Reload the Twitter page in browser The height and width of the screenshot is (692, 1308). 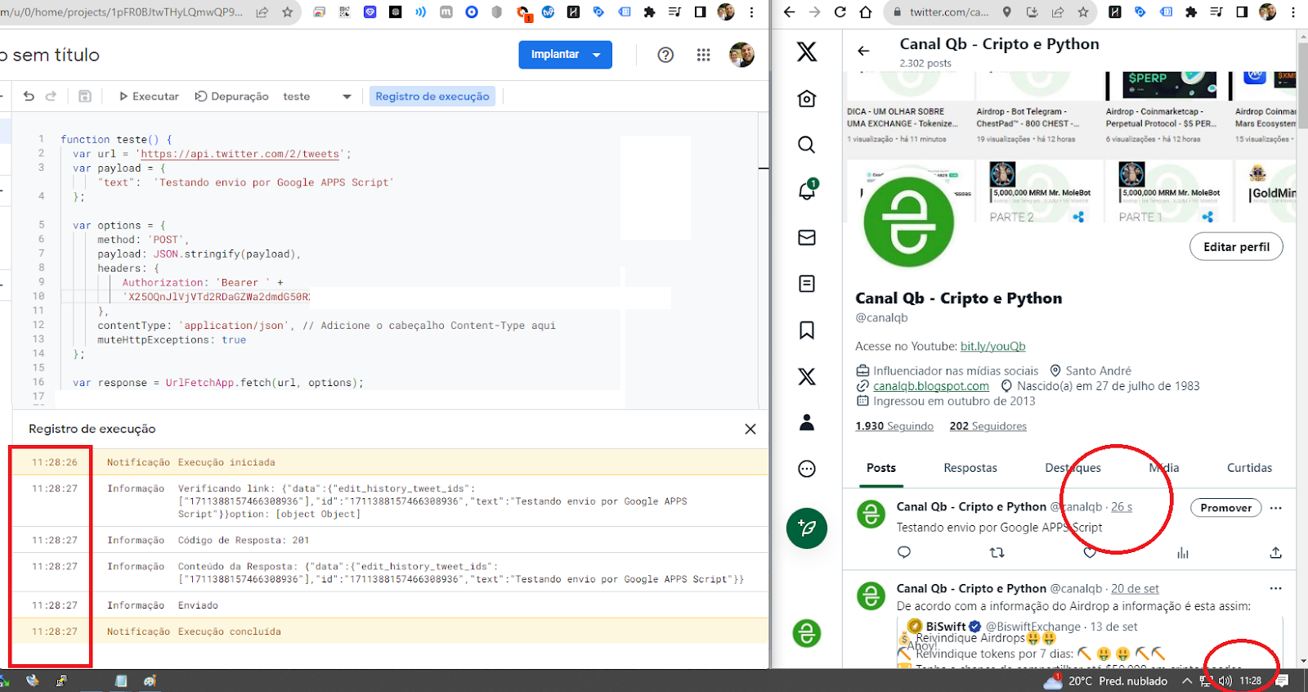click(840, 12)
